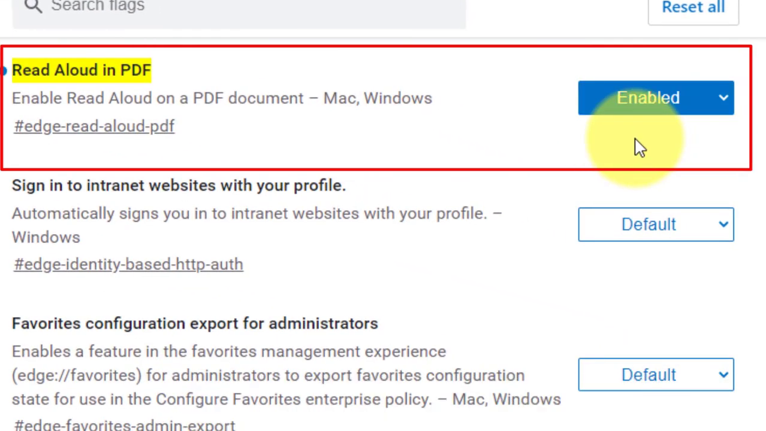Click the 'Enable Read Aloud on a PDF document' description
The width and height of the screenshot is (766, 431).
[x=222, y=98]
